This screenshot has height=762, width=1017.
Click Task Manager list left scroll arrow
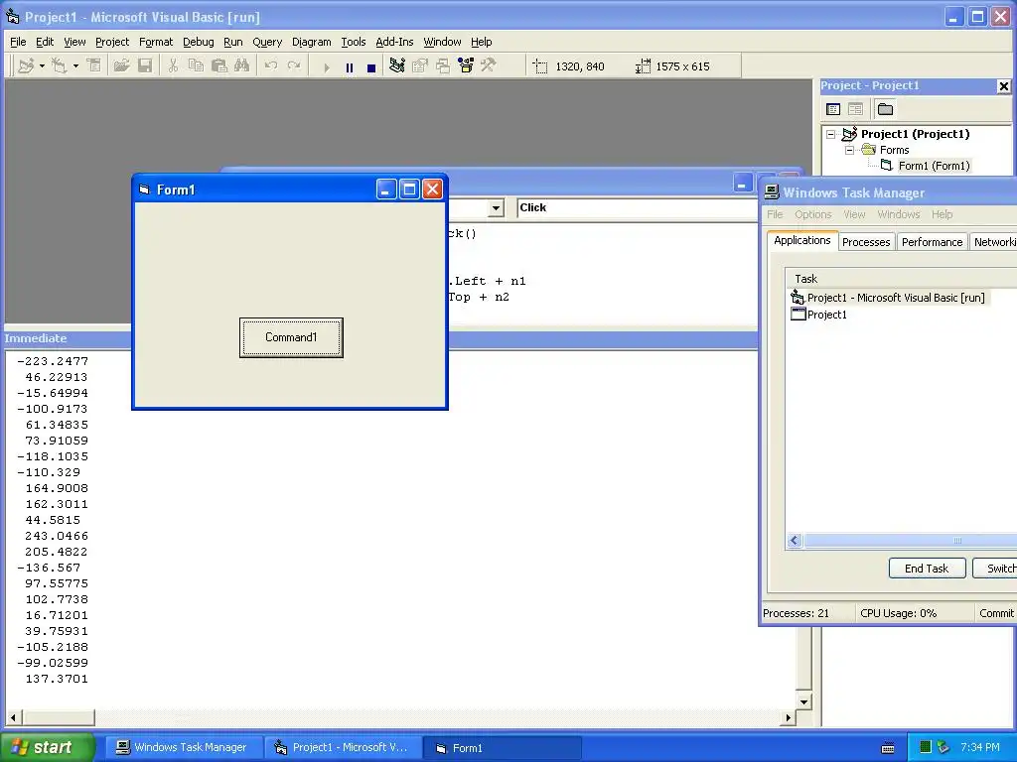[795, 541]
